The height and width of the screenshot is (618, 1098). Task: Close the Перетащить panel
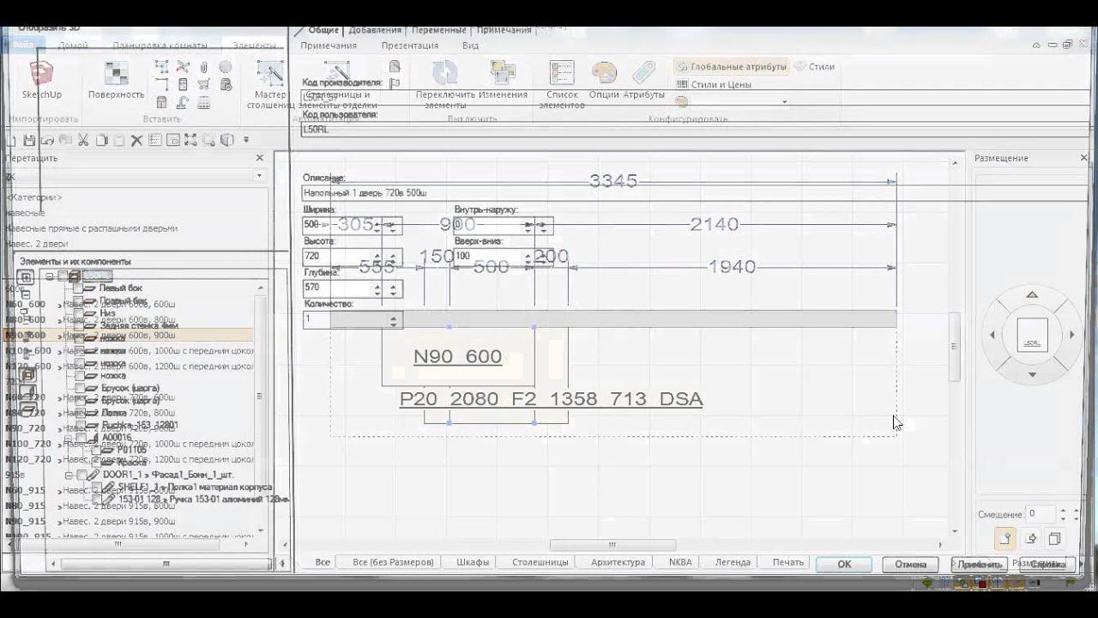(260, 158)
